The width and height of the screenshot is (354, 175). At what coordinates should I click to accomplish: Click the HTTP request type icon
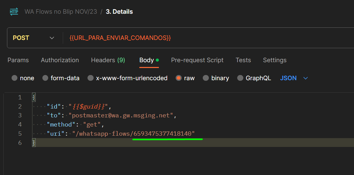pos(14,12)
